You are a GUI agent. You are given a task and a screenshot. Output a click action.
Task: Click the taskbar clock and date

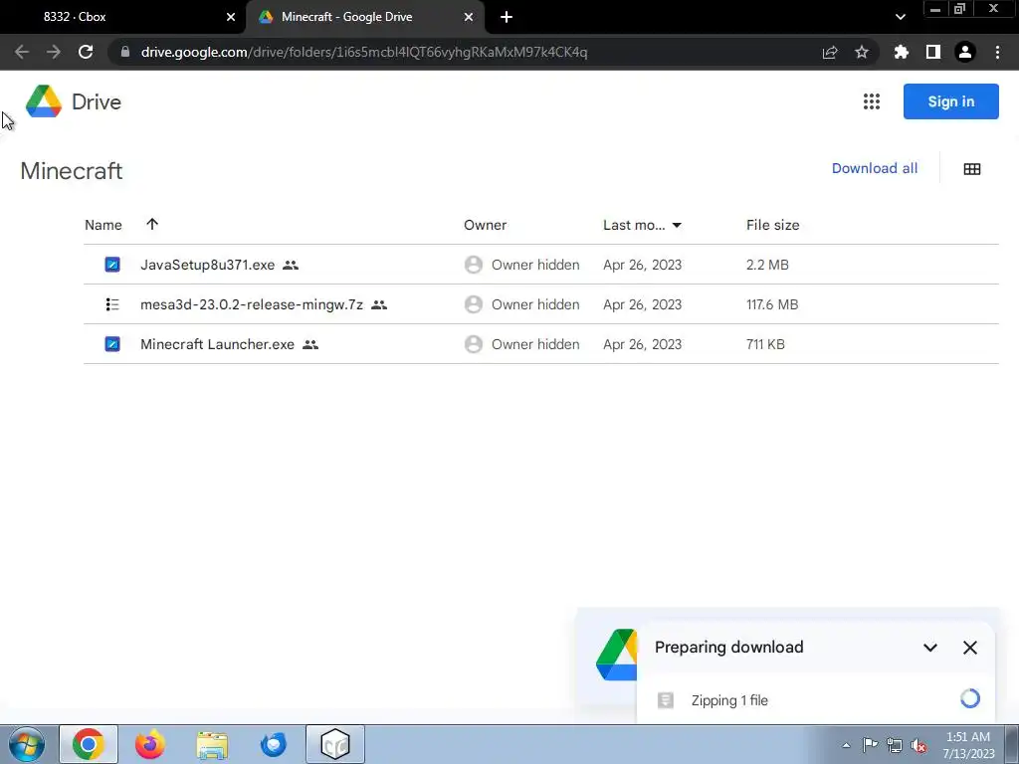tap(968, 745)
